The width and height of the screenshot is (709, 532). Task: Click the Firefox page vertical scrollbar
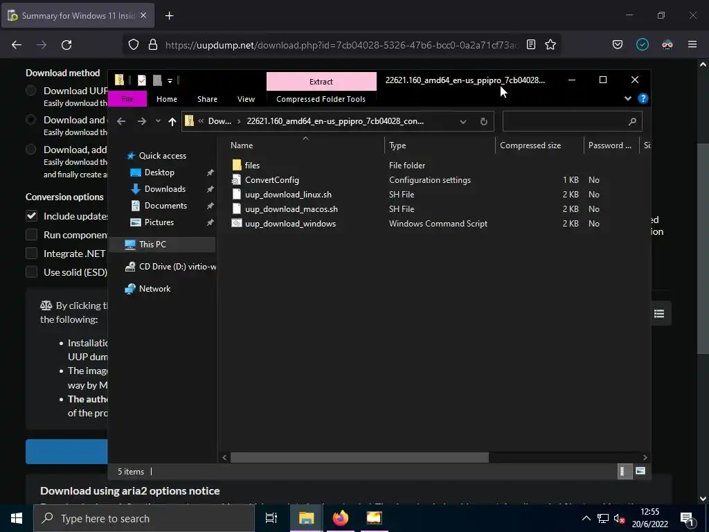703,248
